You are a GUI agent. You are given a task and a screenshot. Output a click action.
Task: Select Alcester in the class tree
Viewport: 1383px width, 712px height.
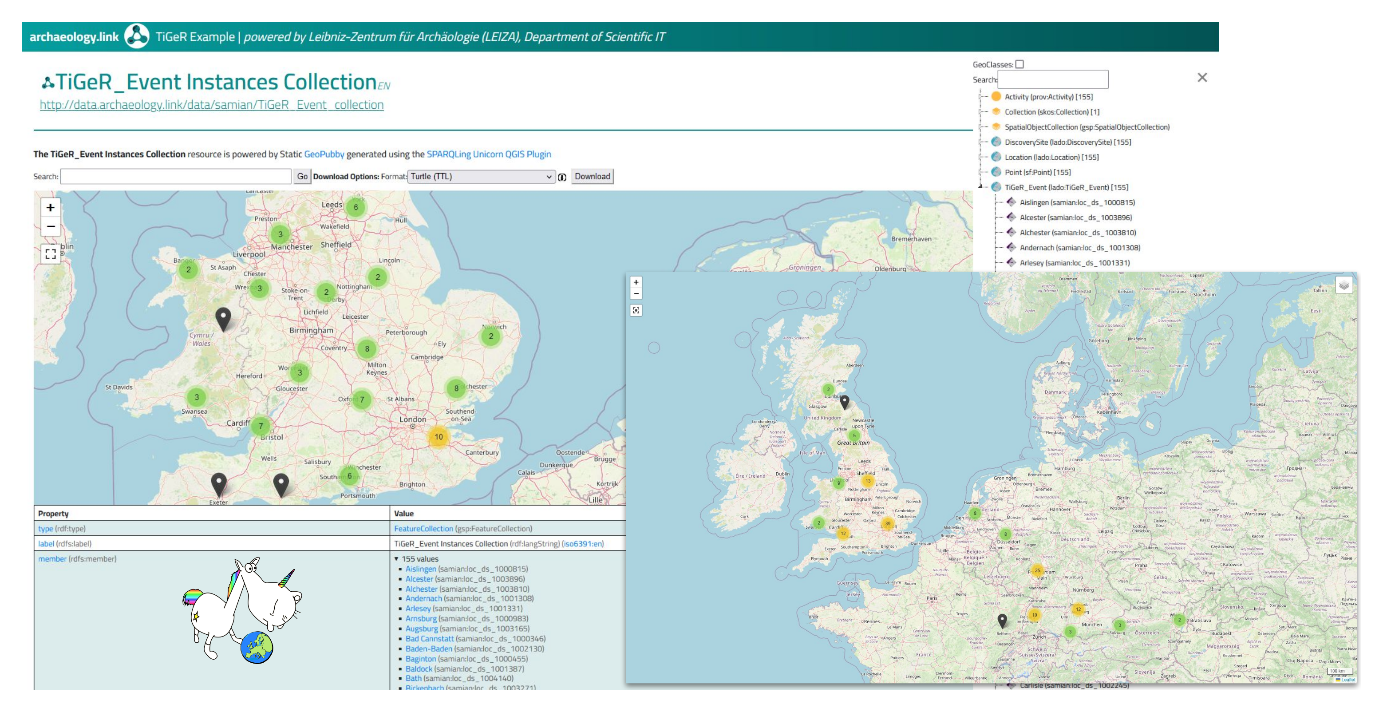click(1076, 218)
